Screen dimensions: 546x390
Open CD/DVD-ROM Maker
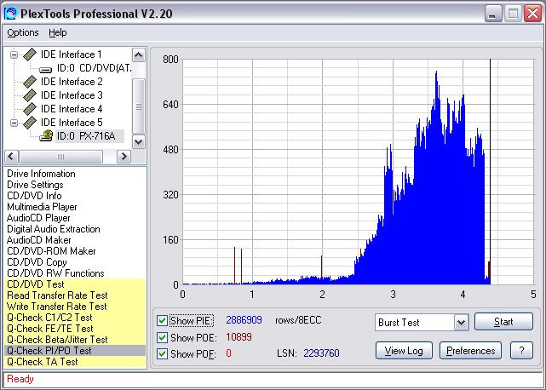click(51, 251)
